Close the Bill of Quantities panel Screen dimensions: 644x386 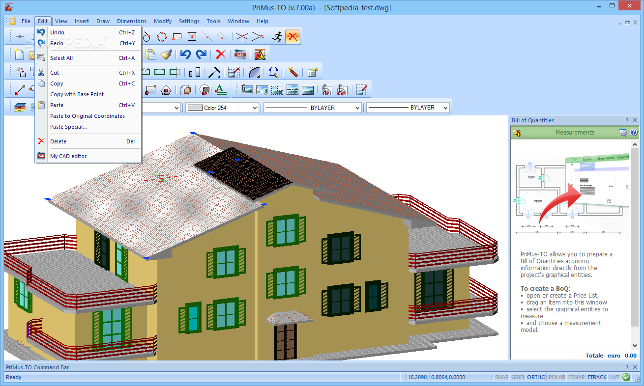[635, 120]
